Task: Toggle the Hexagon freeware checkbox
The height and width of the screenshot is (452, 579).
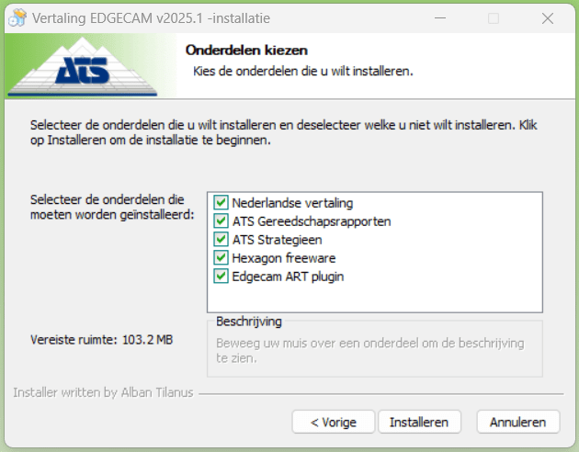Action: [221, 257]
